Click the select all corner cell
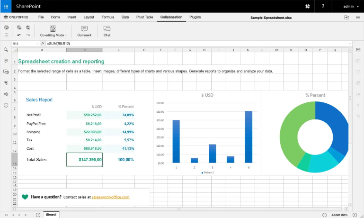Viewport: 364px width, 218px height. click(x=14, y=50)
